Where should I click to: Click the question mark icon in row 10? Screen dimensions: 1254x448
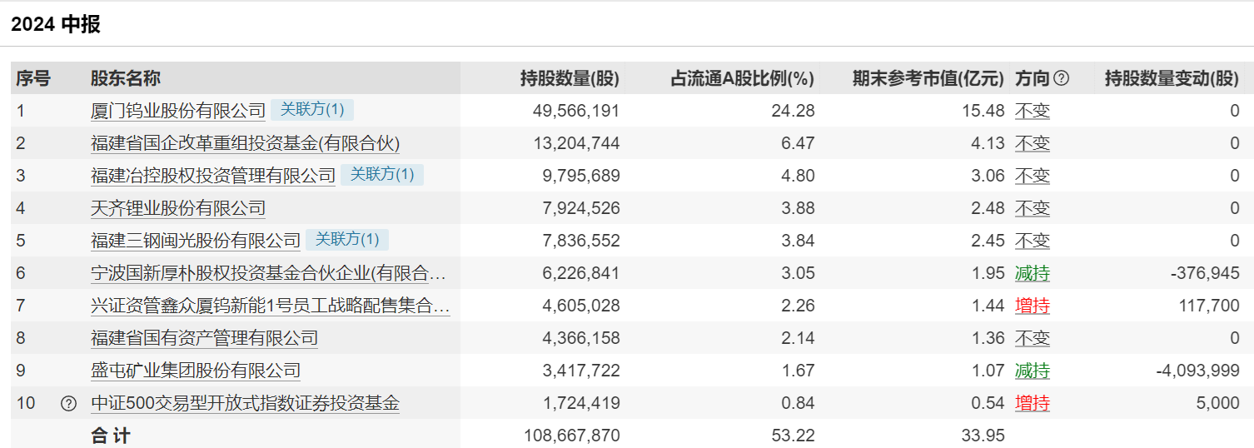tap(69, 404)
